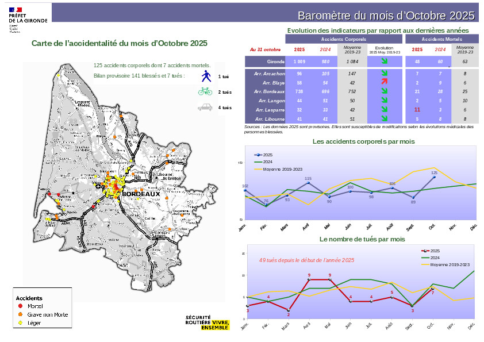Click the Baromètre du mois d'Octobre 2025 title
Viewport: 484px width, 342px height.
pyautogui.click(x=386, y=15)
